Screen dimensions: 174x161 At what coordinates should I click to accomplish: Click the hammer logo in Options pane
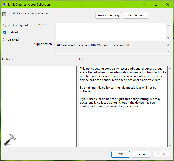click(10, 140)
